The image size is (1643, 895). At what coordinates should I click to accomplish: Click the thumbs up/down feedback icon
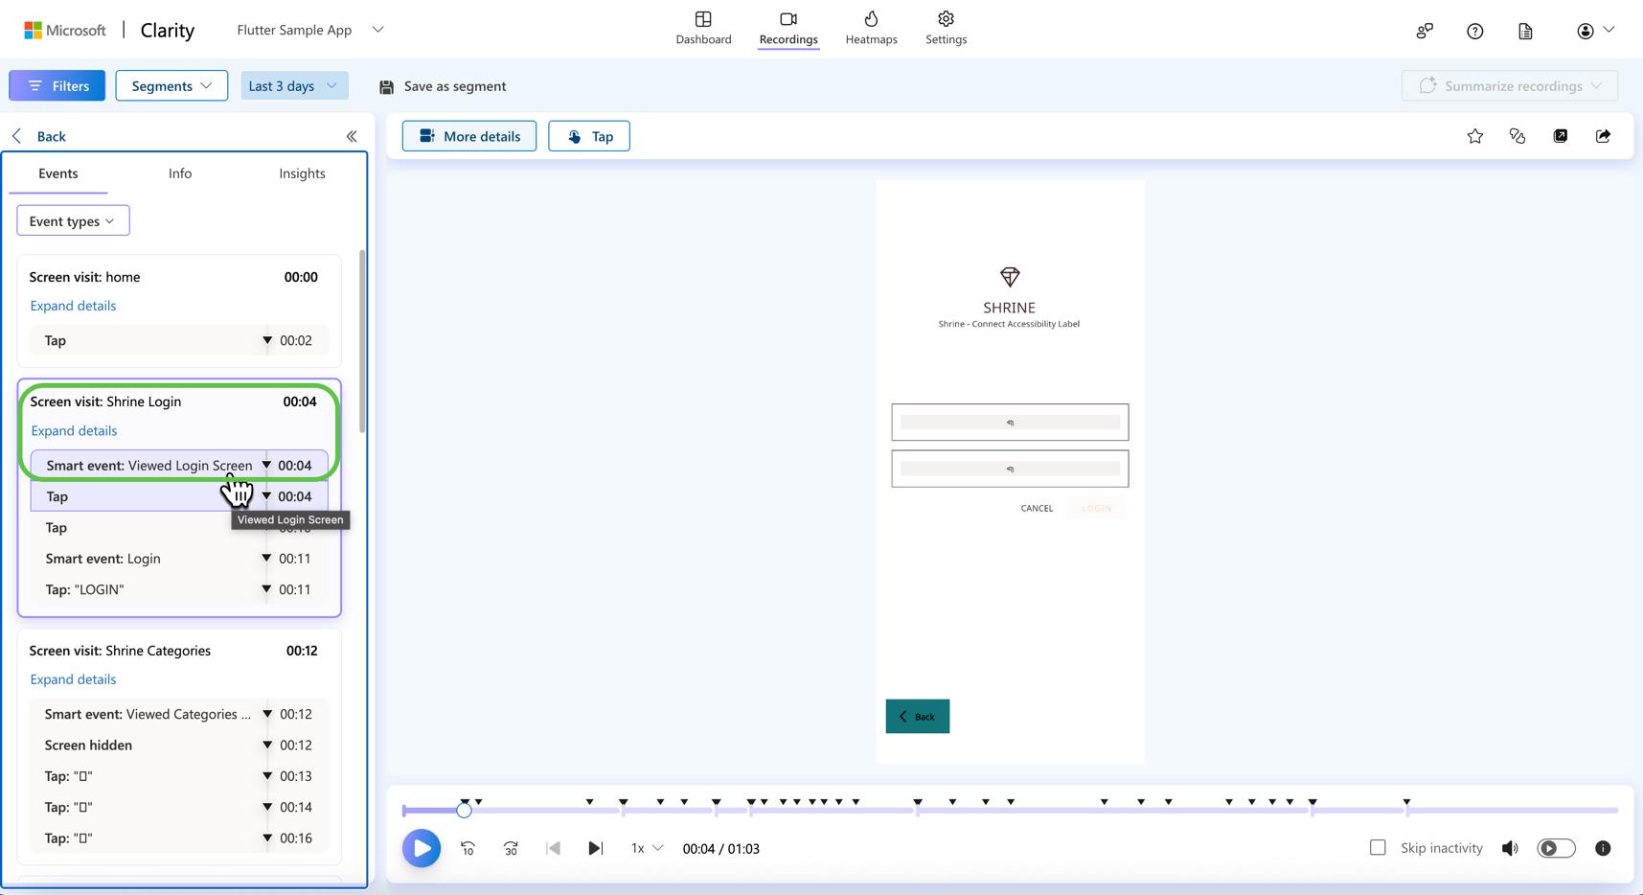tap(1517, 136)
